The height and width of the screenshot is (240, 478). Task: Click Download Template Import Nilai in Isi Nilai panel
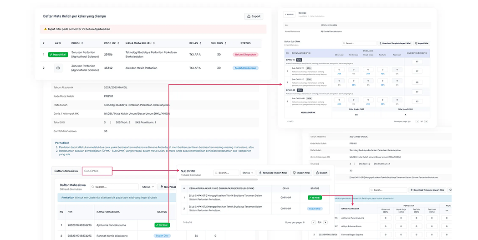(395, 43)
